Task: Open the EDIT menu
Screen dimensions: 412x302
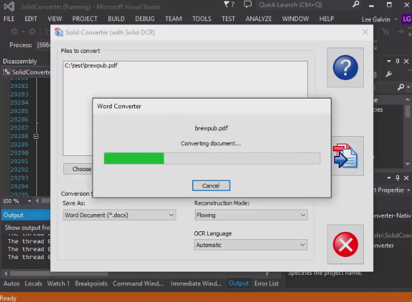Action: click(31, 19)
